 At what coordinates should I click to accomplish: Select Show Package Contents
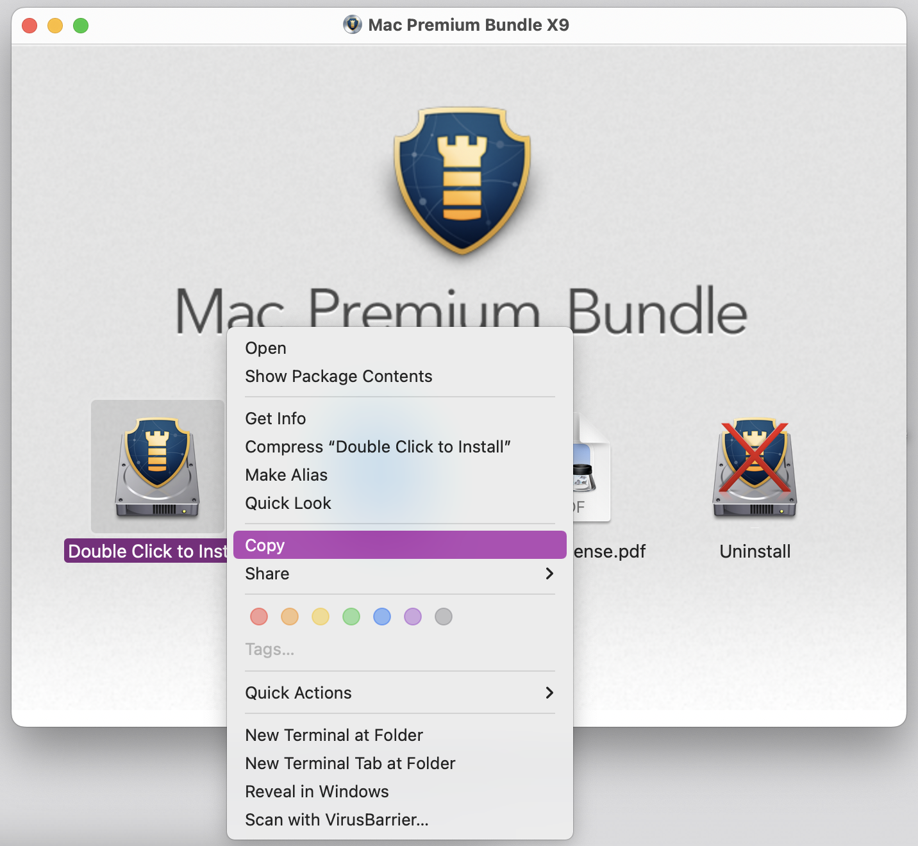(400, 376)
